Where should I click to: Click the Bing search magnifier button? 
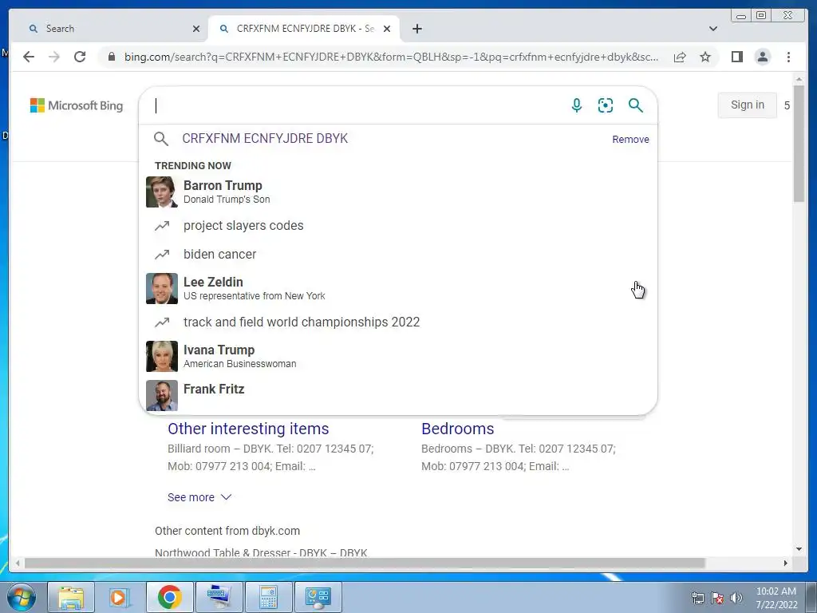click(x=635, y=105)
